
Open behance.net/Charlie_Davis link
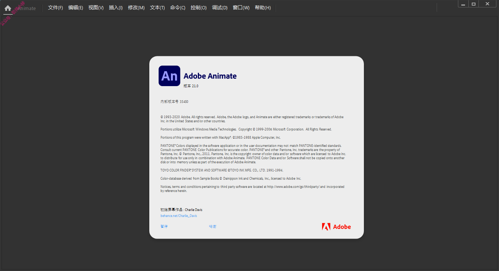pos(179,216)
